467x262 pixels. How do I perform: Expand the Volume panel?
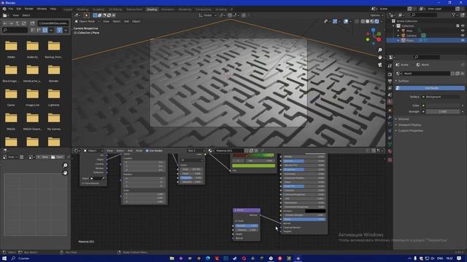pyautogui.click(x=404, y=119)
